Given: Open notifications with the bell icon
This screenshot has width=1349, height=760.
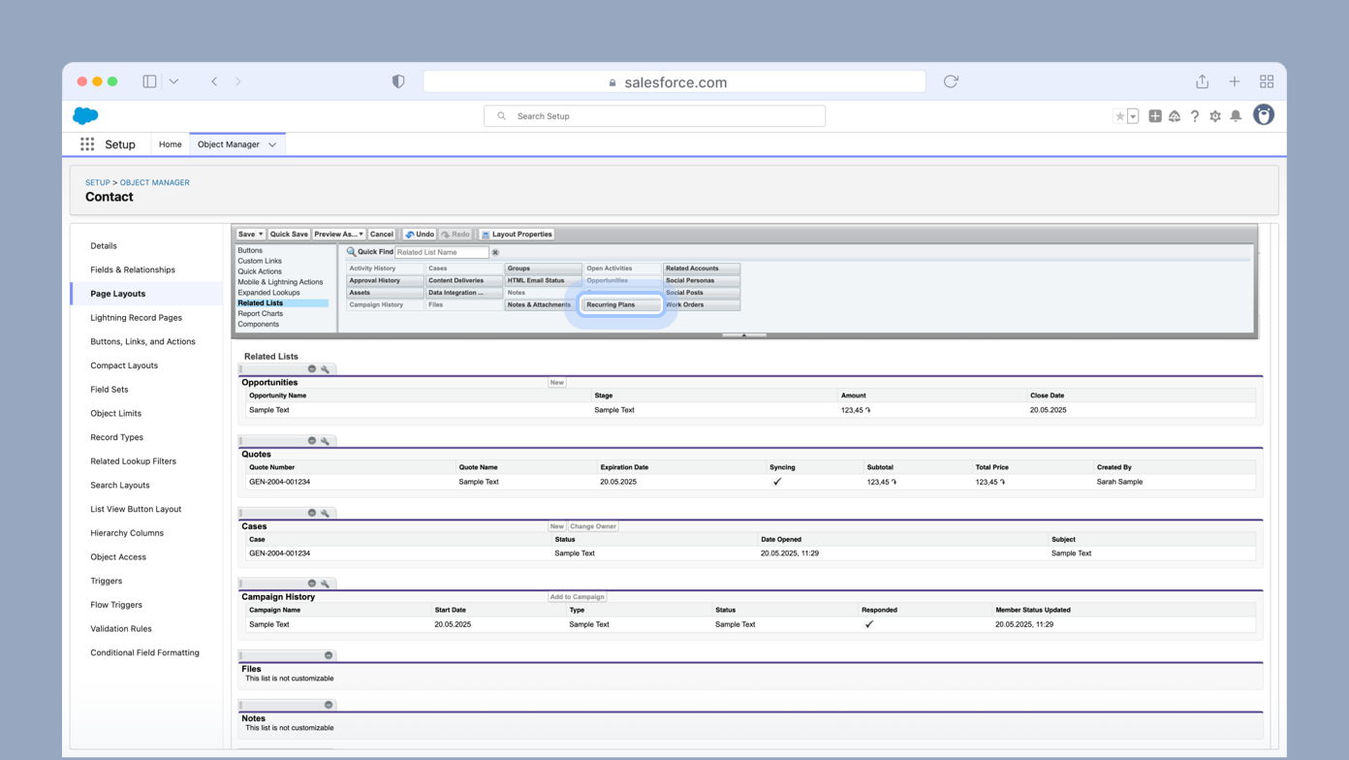Looking at the screenshot, I should tap(1236, 115).
